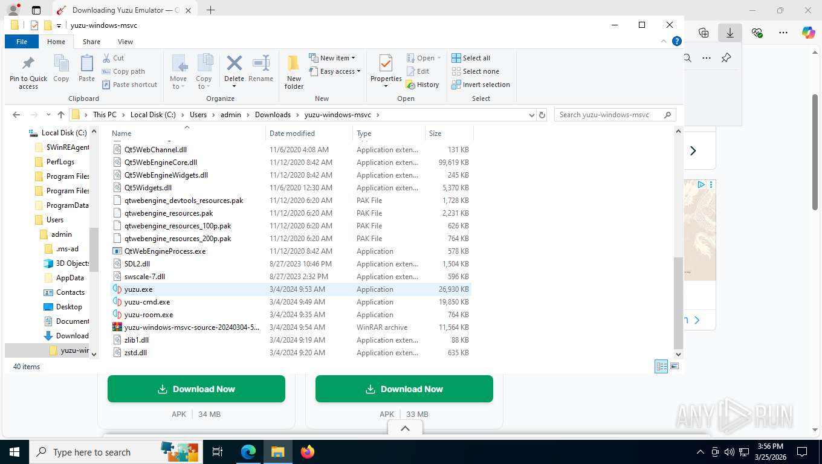Go up one folder level arrow
Viewport: 822px width, 464px height.
(61, 115)
